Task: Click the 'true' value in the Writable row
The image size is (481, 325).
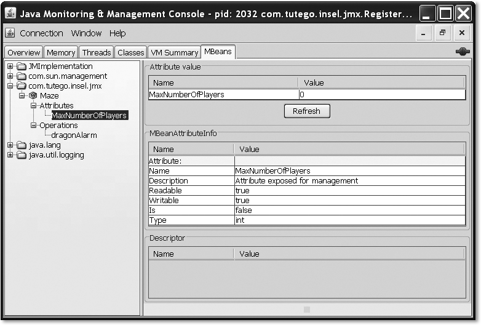Action: (350, 201)
